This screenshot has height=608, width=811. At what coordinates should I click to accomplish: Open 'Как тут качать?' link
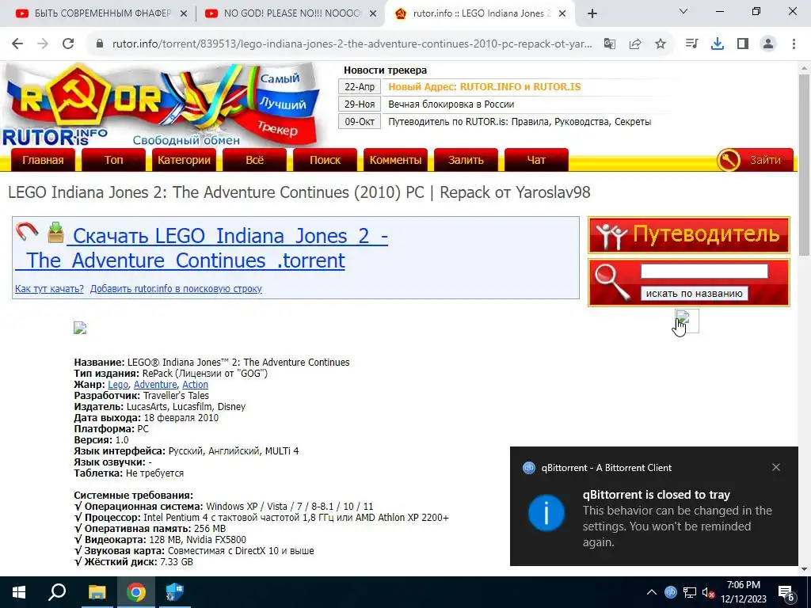tap(49, 288)
